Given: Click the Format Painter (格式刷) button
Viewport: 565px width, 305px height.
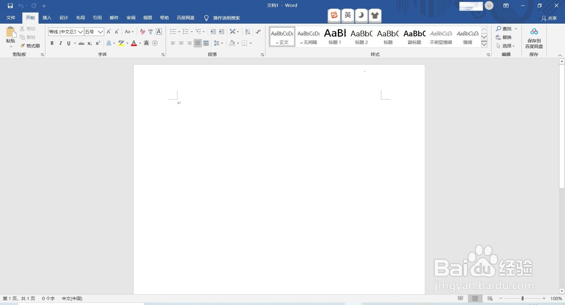Looking at the screenshot, I should pyautogui.click(x=30, y=46).
